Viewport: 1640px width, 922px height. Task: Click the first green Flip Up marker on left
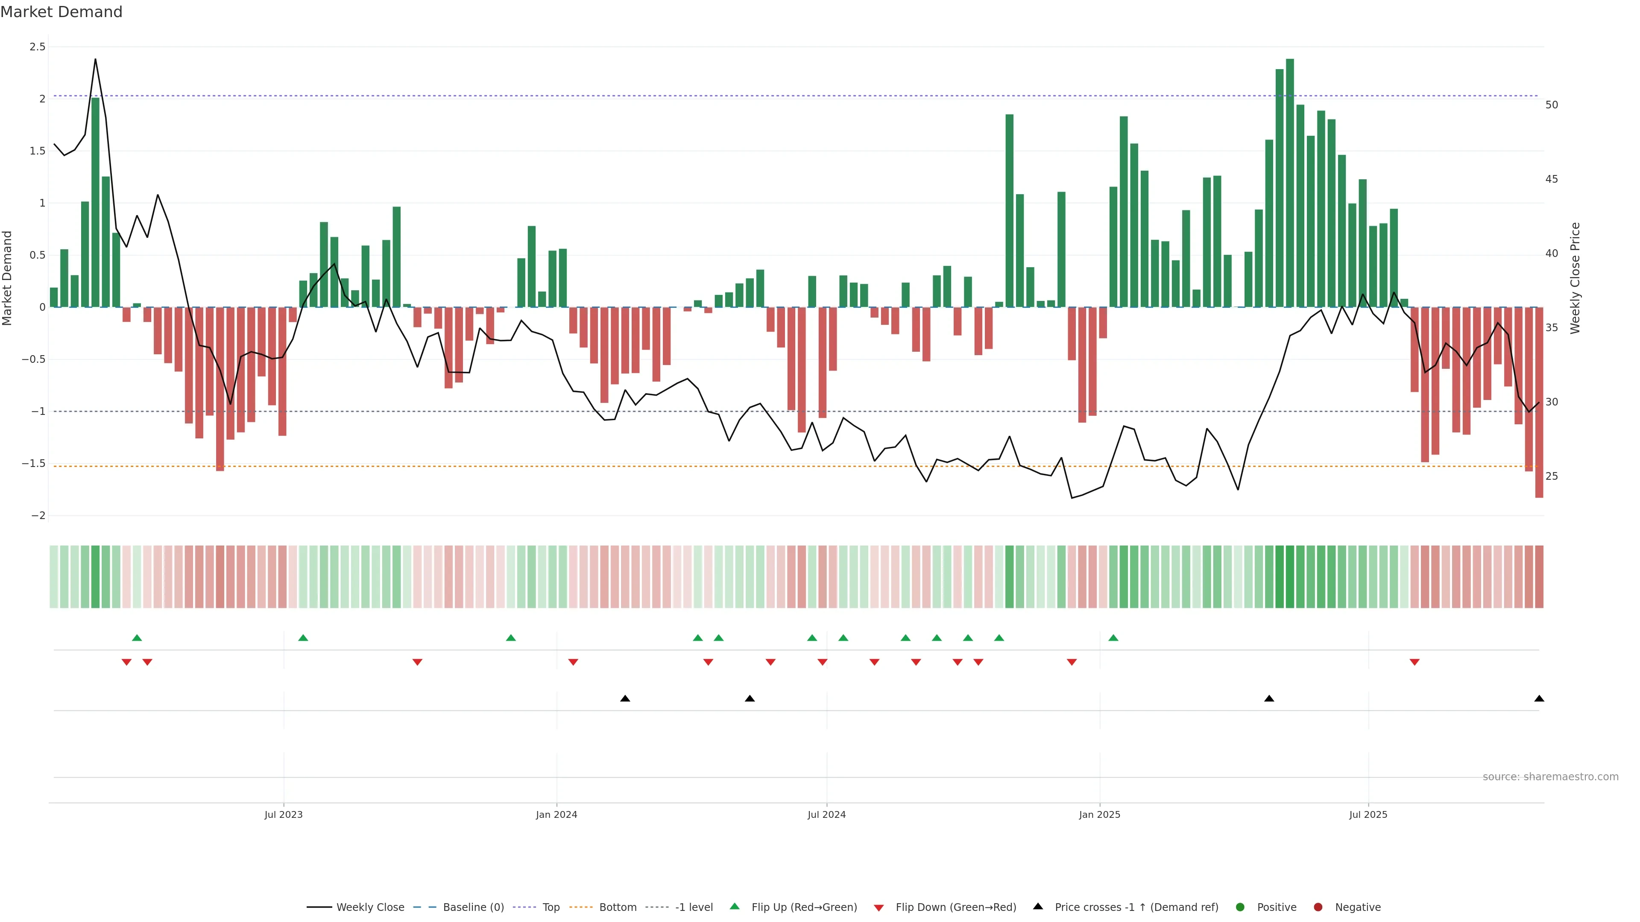pos(137,638)
